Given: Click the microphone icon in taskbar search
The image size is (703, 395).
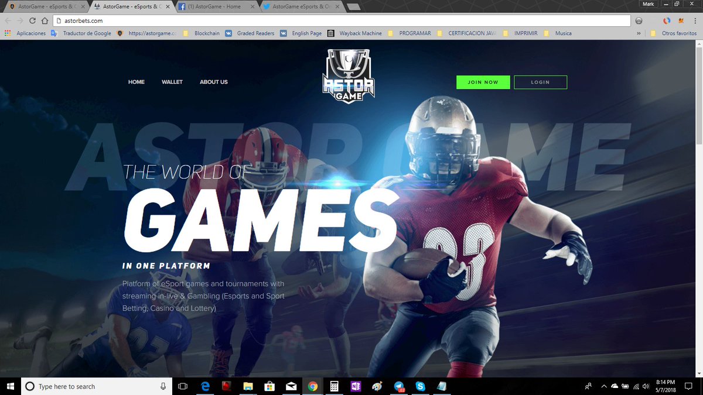Looking at the screenshot, I should coord(163,386).
